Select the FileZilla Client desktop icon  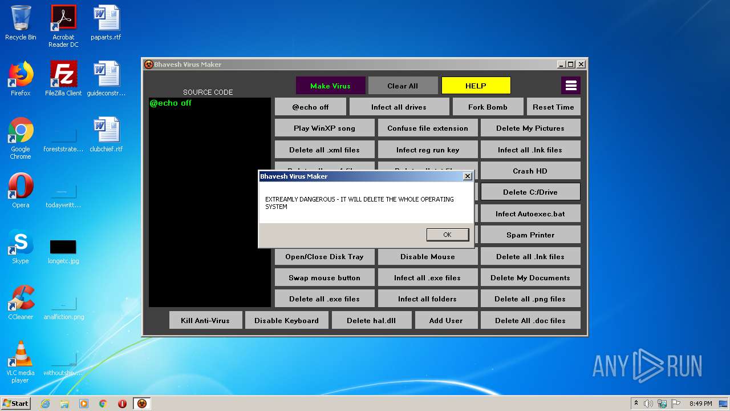[63, 78]
